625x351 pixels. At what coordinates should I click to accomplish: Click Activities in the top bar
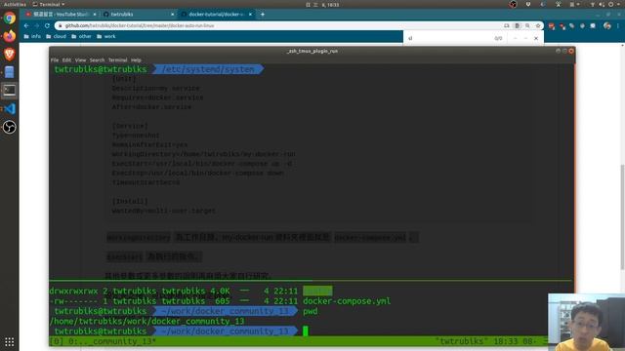15,4
